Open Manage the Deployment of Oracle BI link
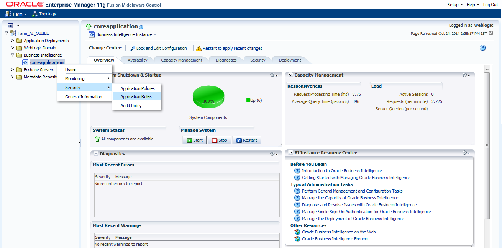The width and height of the screenshot is (502, 248). (353, 219)
